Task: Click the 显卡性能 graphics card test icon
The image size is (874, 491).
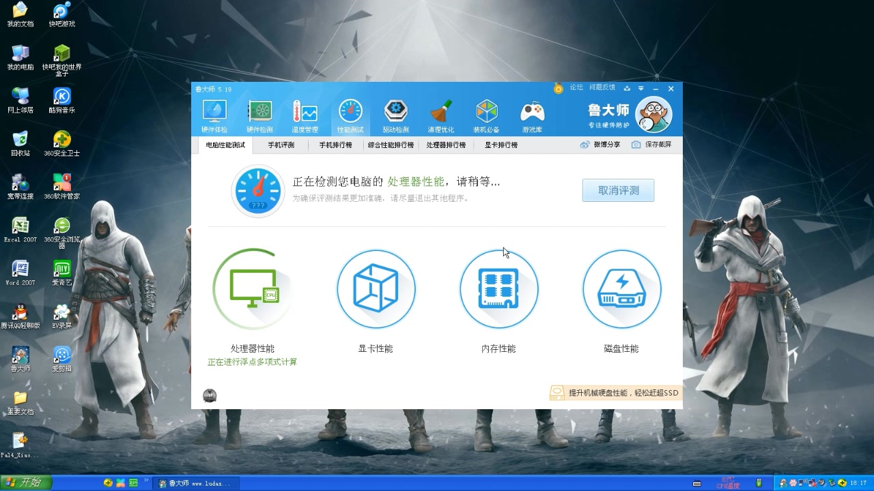Action: tap(376, 289)
